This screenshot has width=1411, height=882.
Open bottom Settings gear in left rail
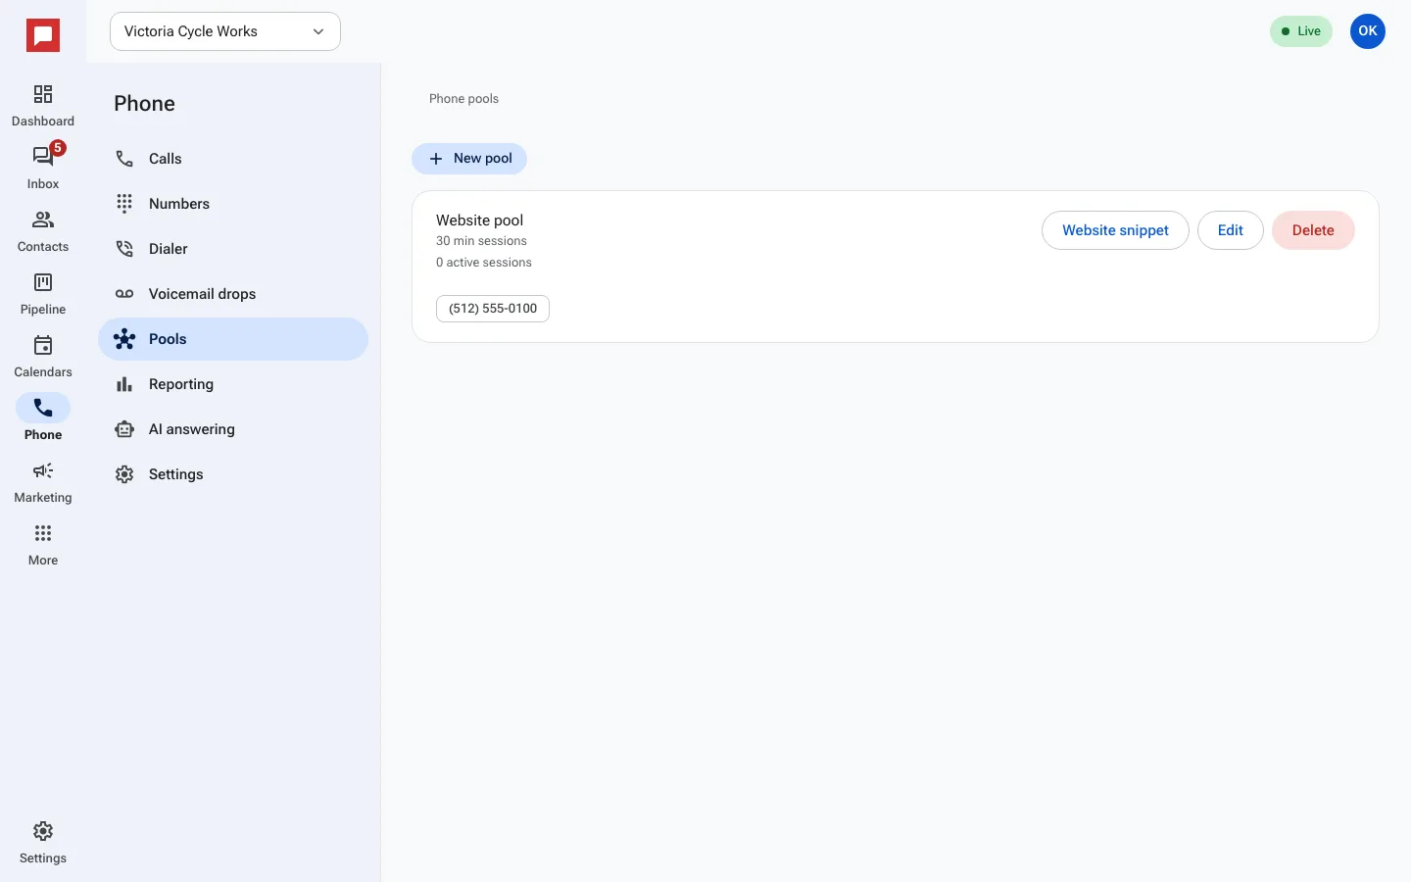(x=43, y=831)
